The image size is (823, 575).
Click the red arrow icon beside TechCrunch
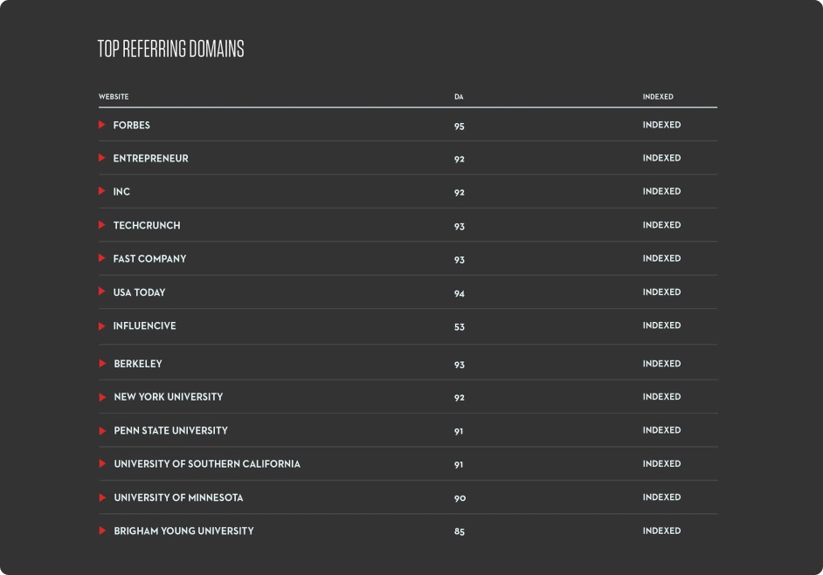[102, 225]
